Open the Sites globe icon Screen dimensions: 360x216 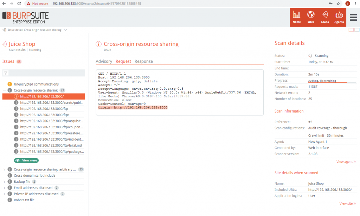(x=311, y=17)
